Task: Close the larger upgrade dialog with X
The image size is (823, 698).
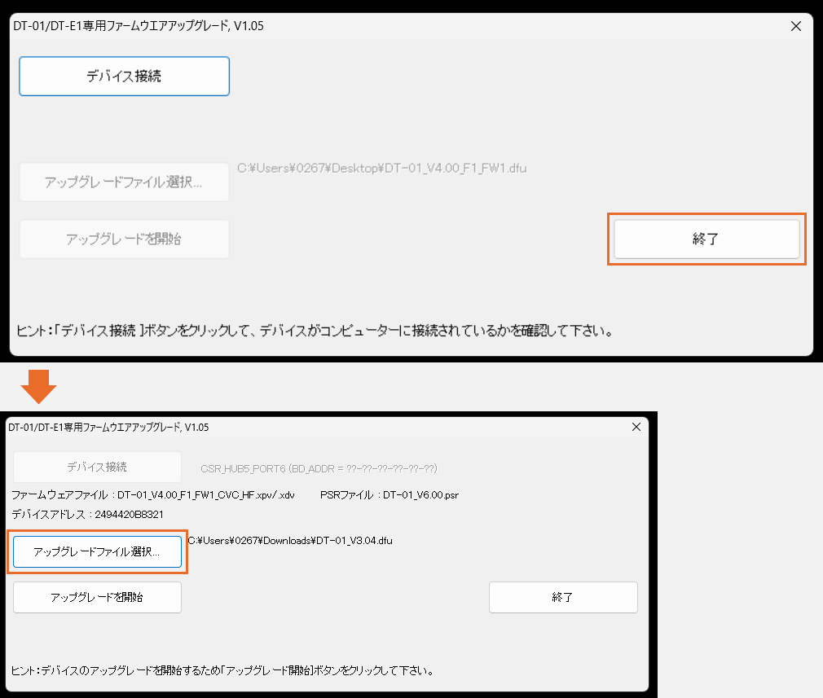Action: click(x=796, y=26)
